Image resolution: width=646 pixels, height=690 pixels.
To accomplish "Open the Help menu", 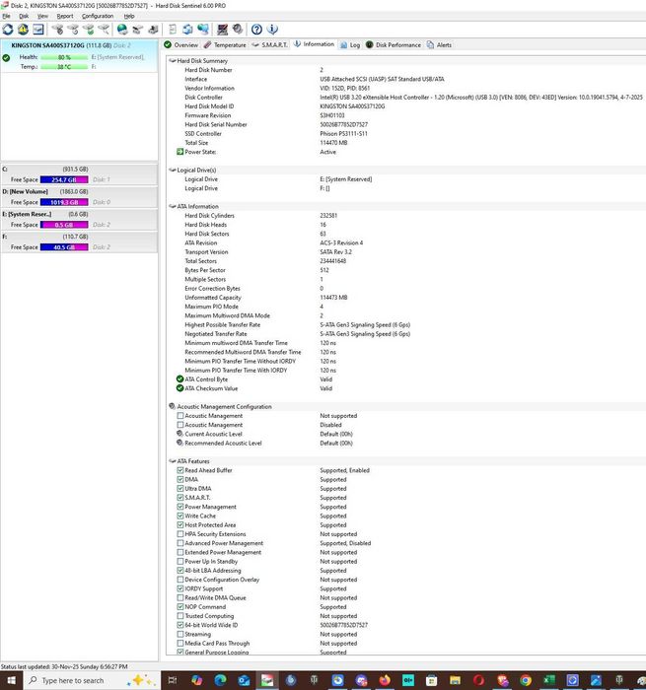I will [129, 16].
